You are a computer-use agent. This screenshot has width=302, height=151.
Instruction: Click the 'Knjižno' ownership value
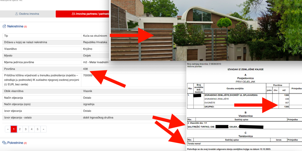tap(88, 49)
